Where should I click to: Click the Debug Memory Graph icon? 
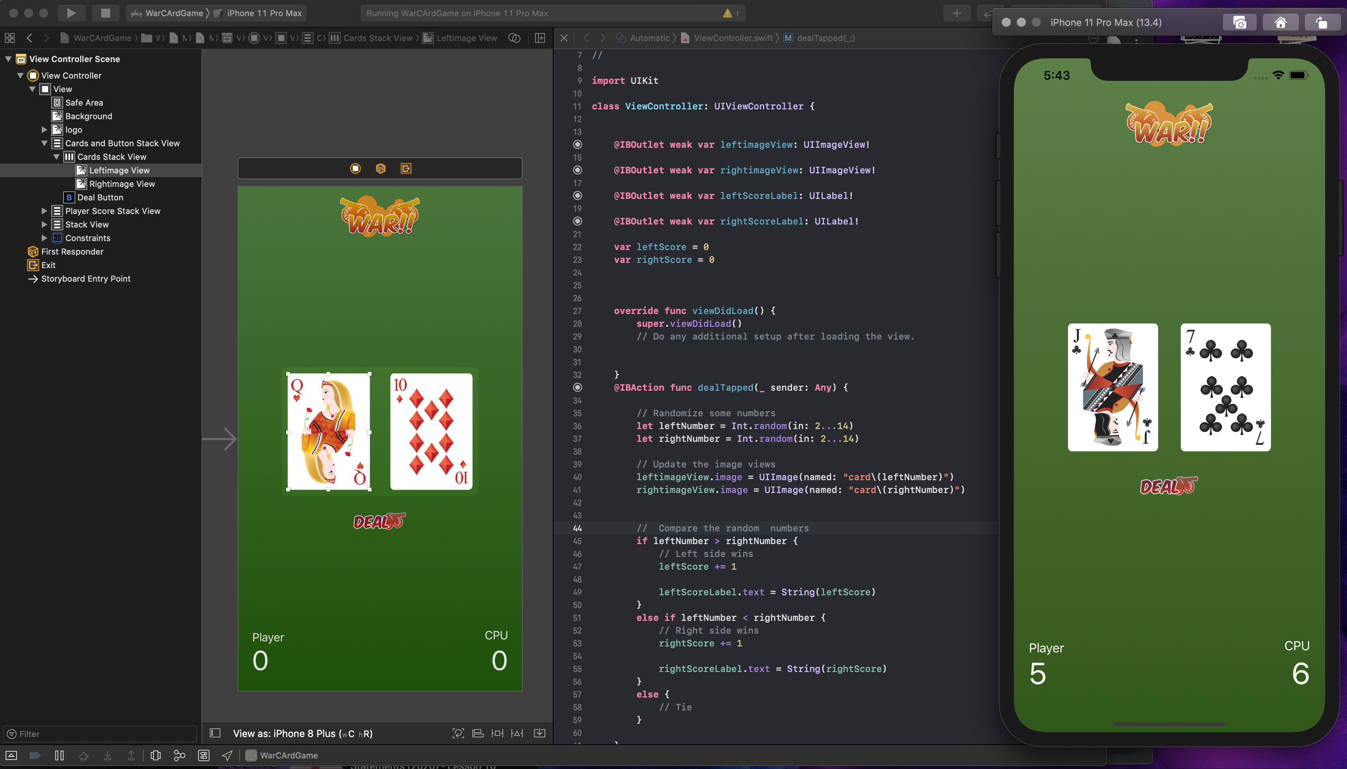179,755
